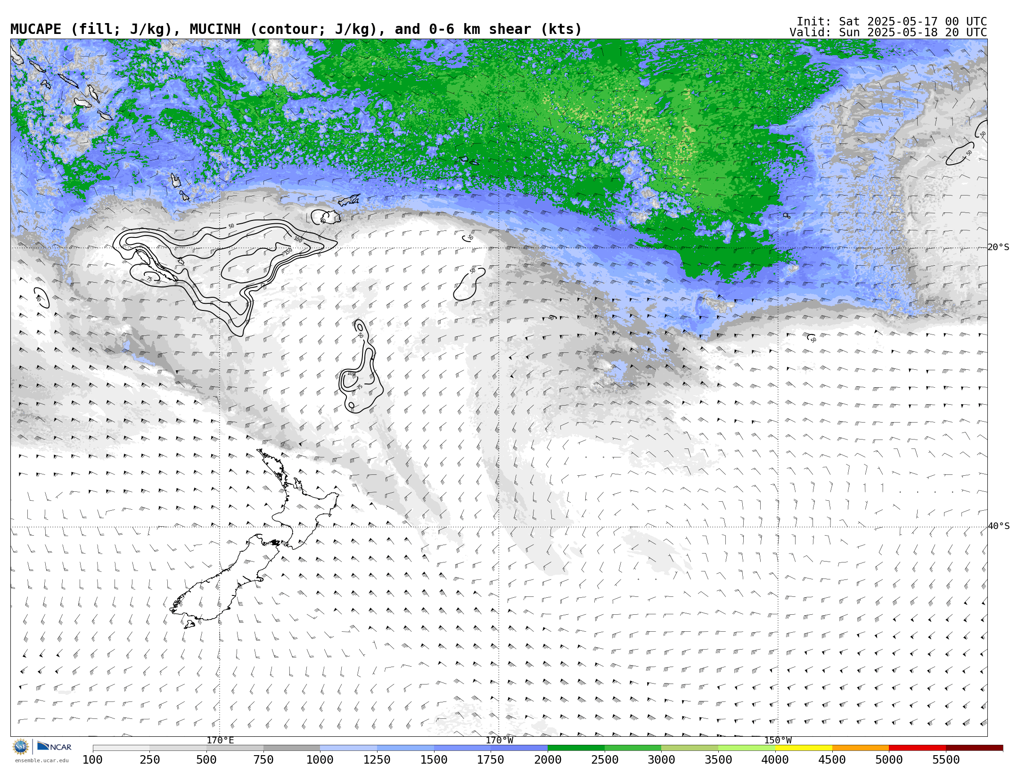Screen dimensions: 1018x766
Task: Click the 20°S latitude label
Action: pyautogui.click(x=999, y=247)
